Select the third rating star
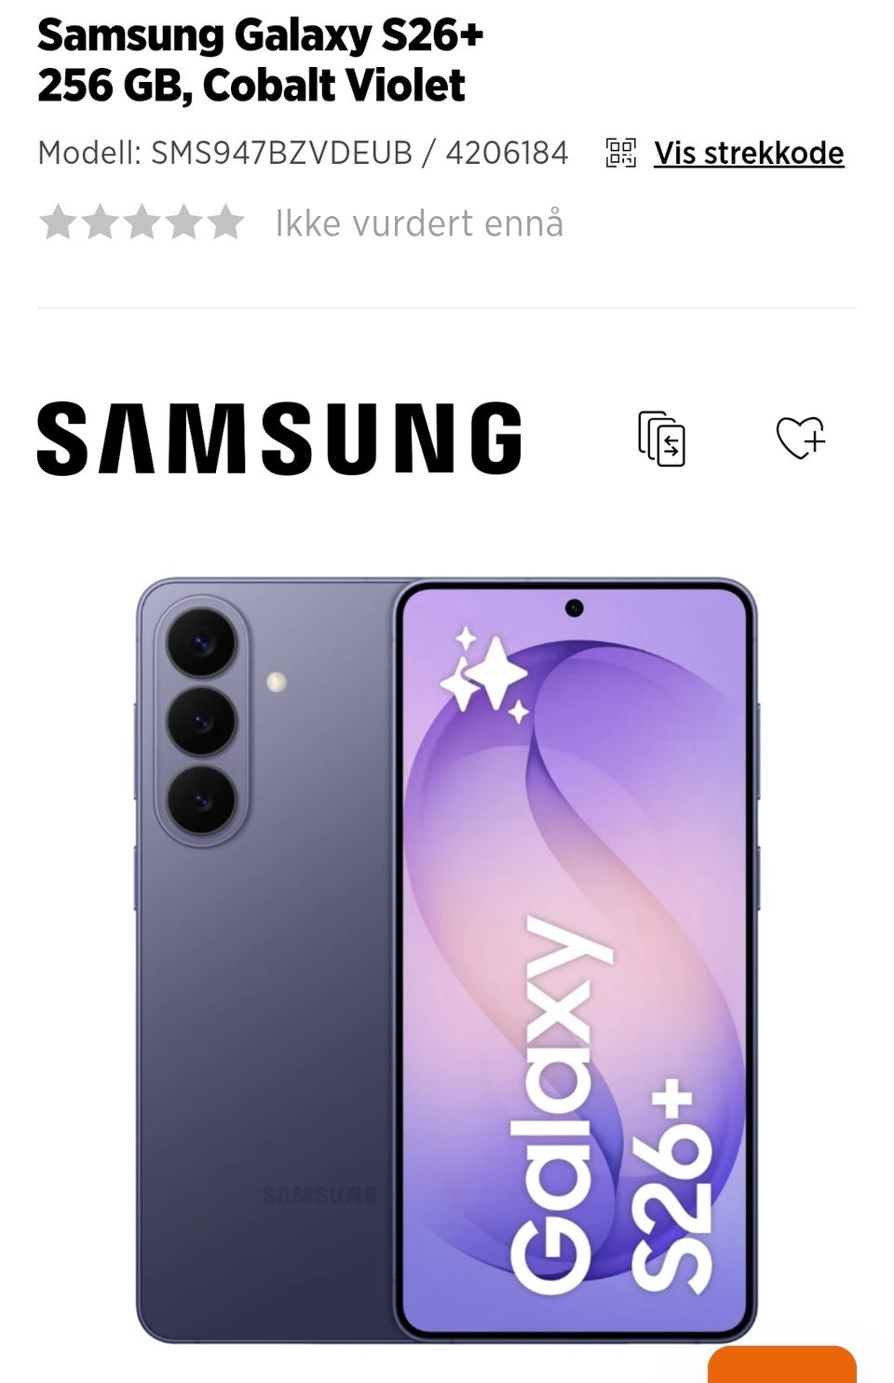The image size is (894, 1383). point(142,223)
